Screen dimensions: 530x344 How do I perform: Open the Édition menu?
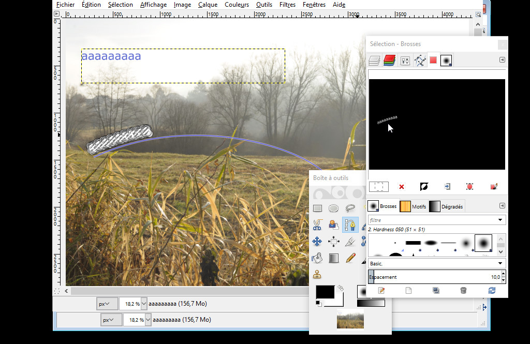[91, 4]
